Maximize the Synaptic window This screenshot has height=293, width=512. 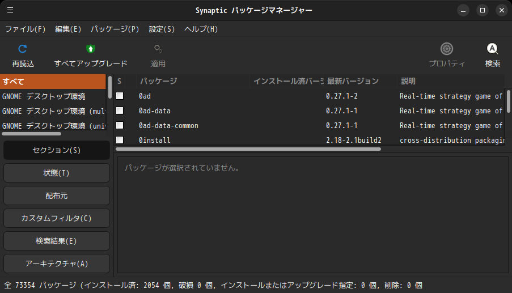click(x=482, y=10)
